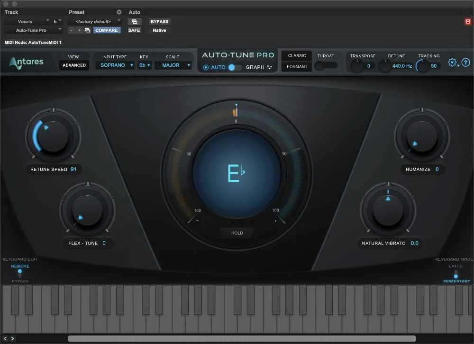Toggle COMPARE settings

coord(106,30)
